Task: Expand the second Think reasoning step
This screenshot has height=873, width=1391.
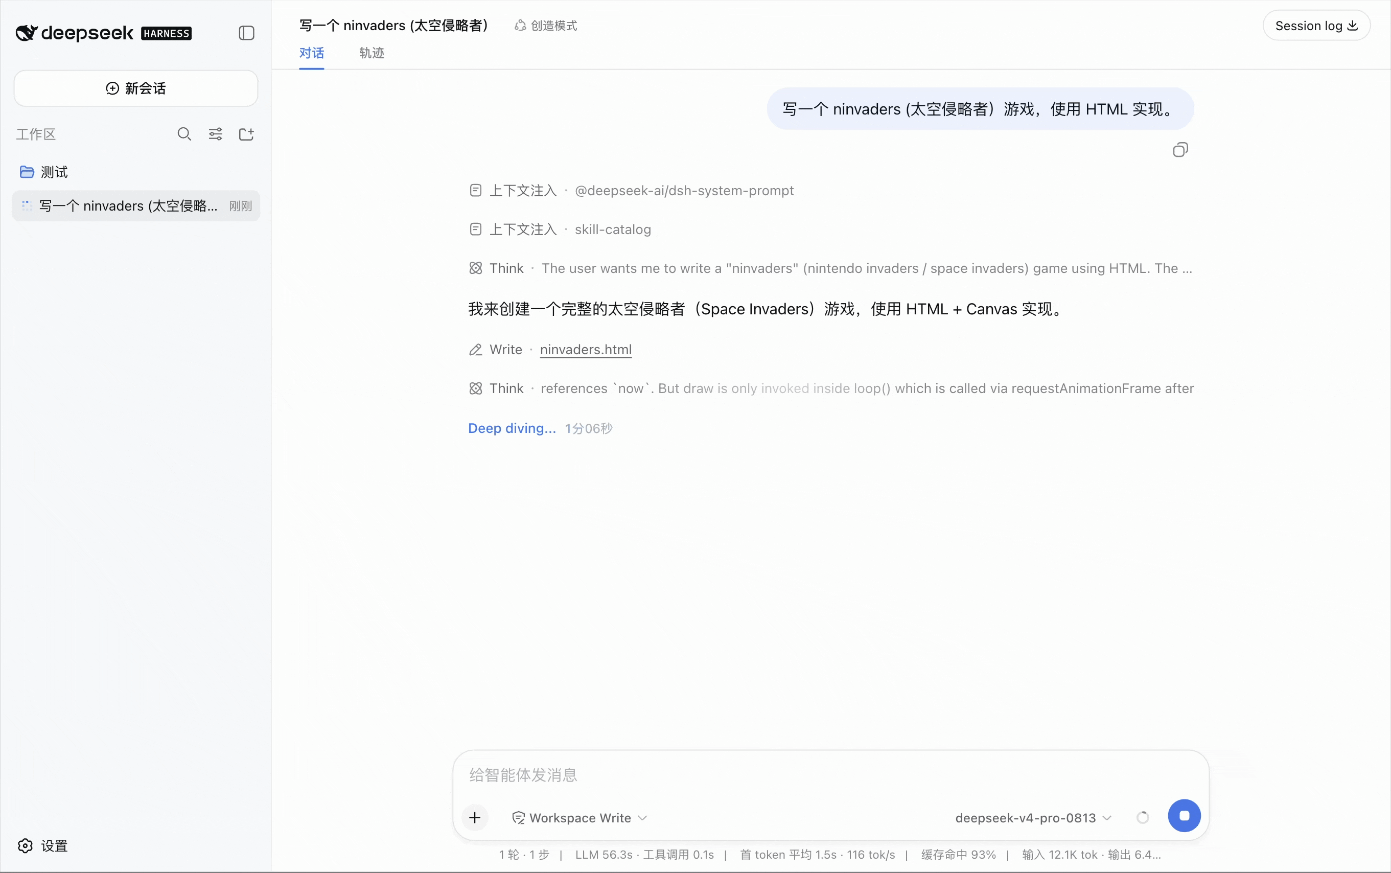Action: [831, 388]
